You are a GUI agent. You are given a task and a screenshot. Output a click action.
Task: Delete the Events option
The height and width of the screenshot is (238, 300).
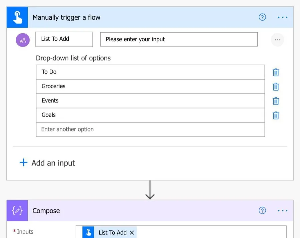[276, 101]
